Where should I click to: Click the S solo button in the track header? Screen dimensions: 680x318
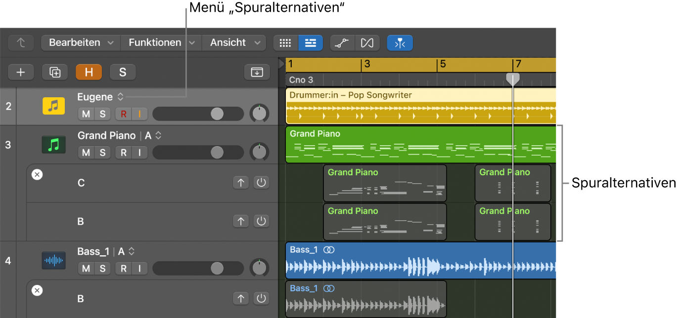123,72
